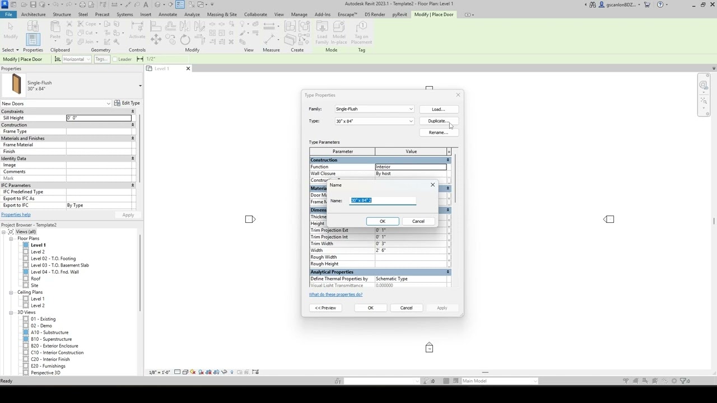
Task: Click the Save icon in quick access toolbar
Action: (x=33, y=4)
